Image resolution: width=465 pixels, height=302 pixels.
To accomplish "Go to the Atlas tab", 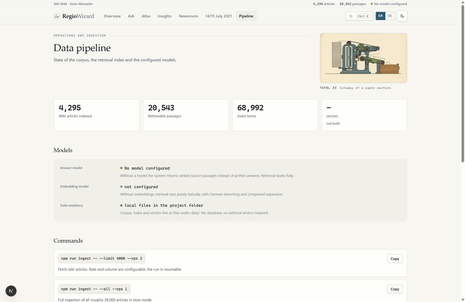I will (x=146, y=16).
